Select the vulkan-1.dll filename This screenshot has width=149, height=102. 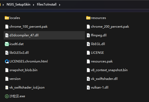point(100,88)
